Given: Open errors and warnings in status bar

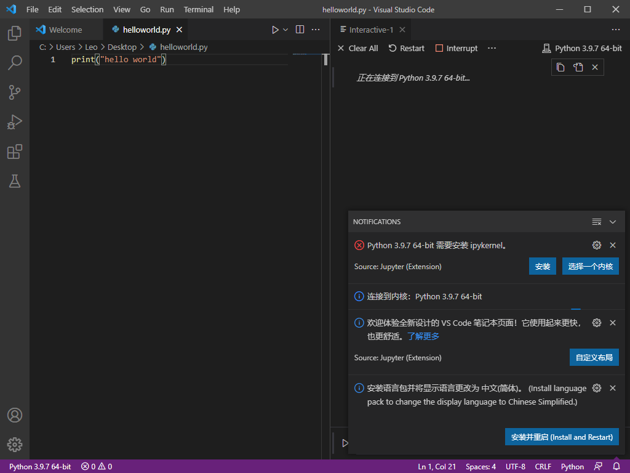Looking at the screenshot, I should coord(97,467).
